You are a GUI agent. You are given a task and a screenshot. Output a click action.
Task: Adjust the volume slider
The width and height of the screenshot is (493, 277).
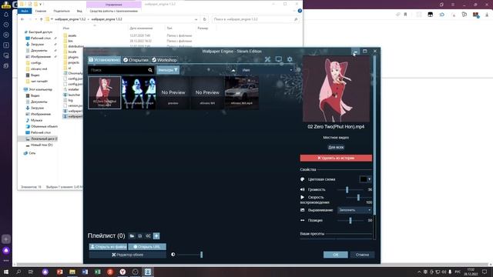click(350, 190)
